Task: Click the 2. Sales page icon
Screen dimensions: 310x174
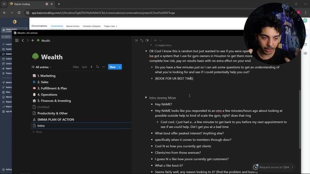Action: [34, 82]
